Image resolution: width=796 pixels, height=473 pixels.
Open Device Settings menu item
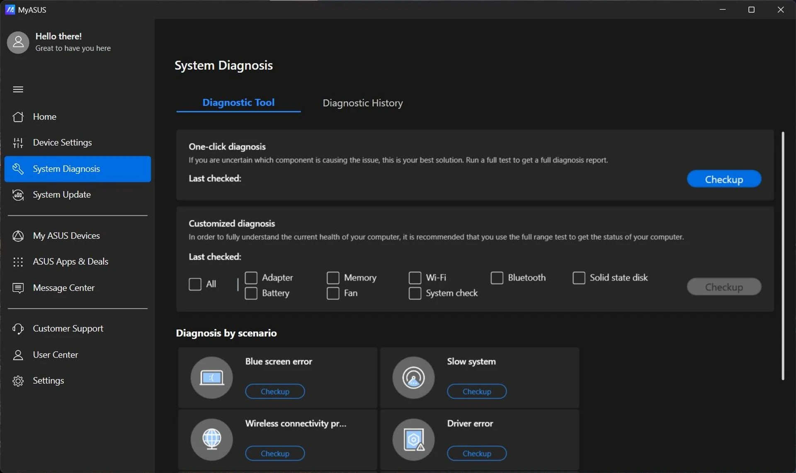[78, 142]
